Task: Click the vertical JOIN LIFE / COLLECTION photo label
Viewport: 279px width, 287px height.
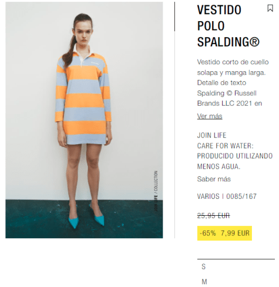Action: [x=156, y=191]
